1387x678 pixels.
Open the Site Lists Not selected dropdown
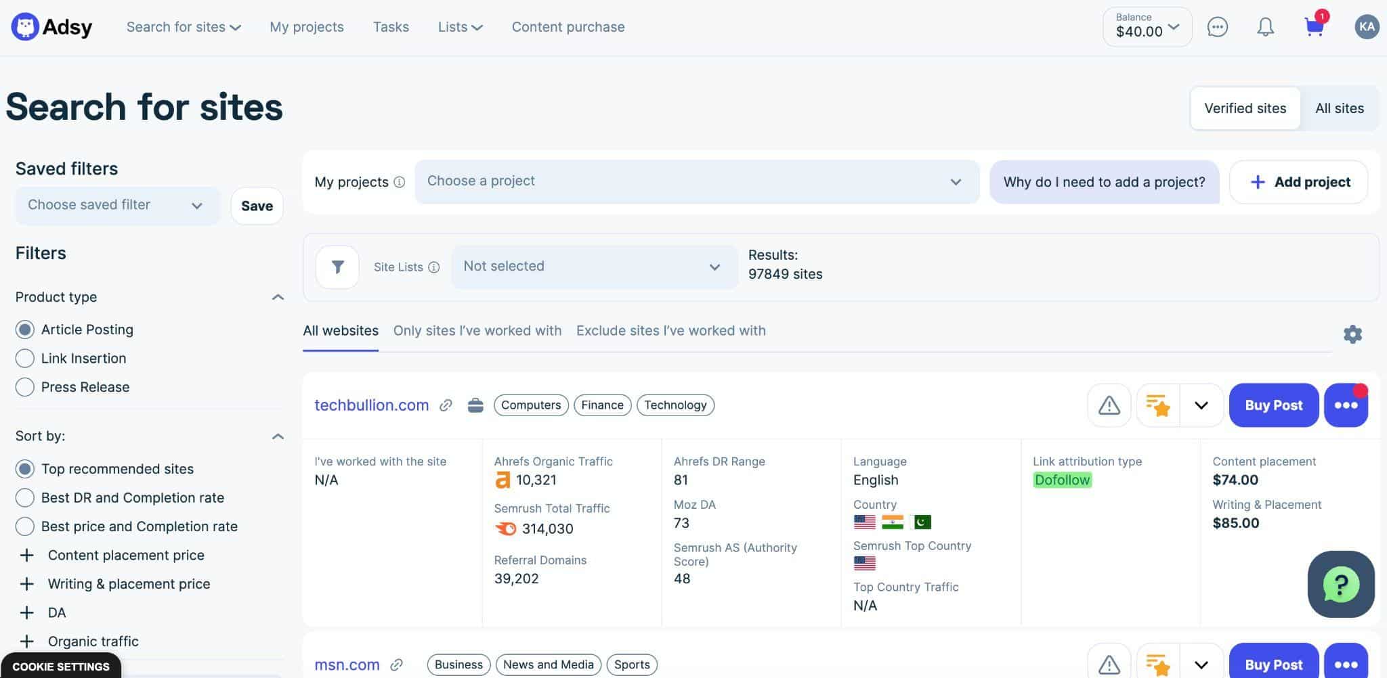595,267
